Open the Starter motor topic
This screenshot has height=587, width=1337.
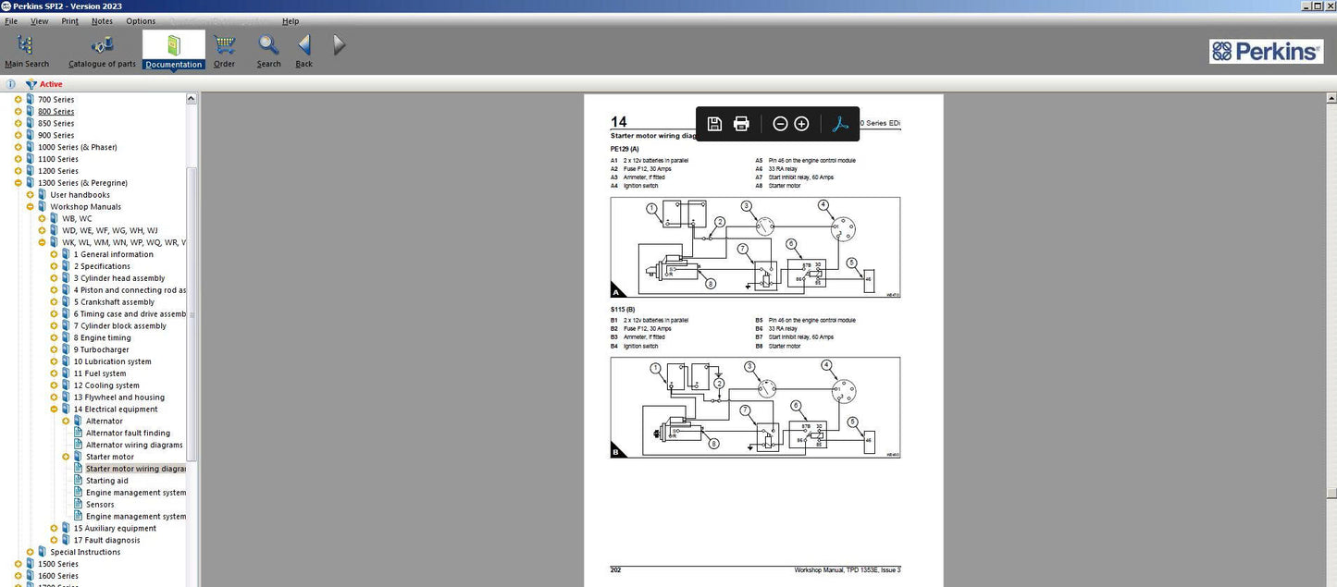point(109,457)
